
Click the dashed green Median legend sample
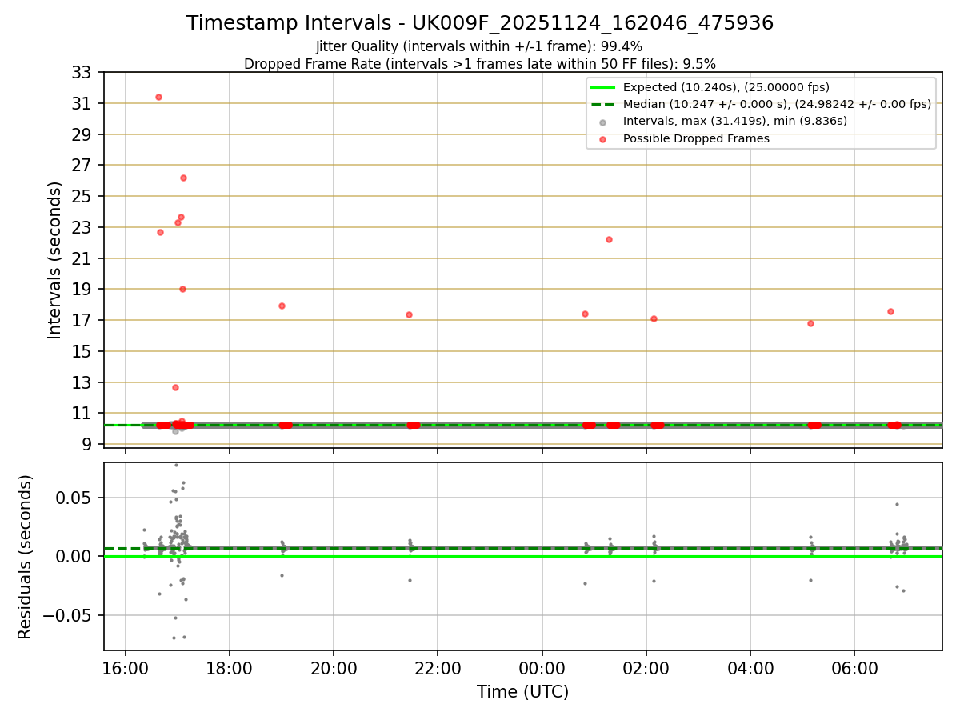pyautogui.click(x=603, y=104)
